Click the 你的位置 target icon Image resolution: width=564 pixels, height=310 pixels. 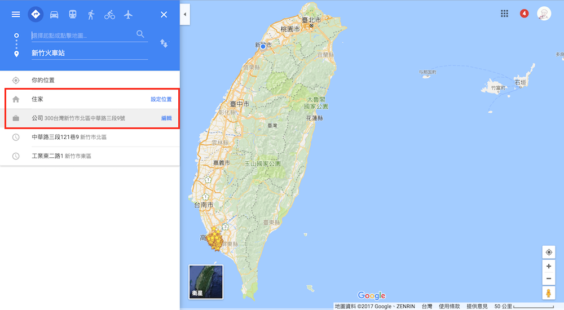click(16, 80)
